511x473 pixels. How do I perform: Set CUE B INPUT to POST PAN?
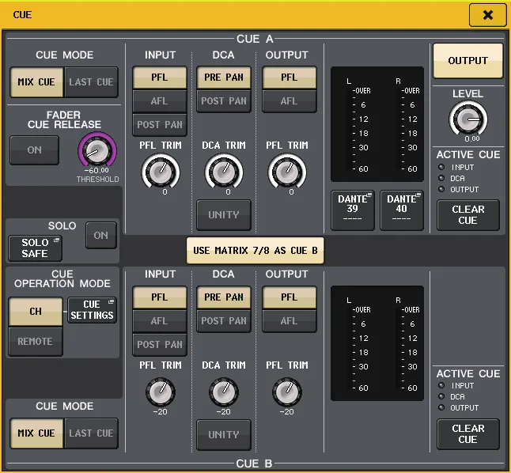(x=159, y=345)
